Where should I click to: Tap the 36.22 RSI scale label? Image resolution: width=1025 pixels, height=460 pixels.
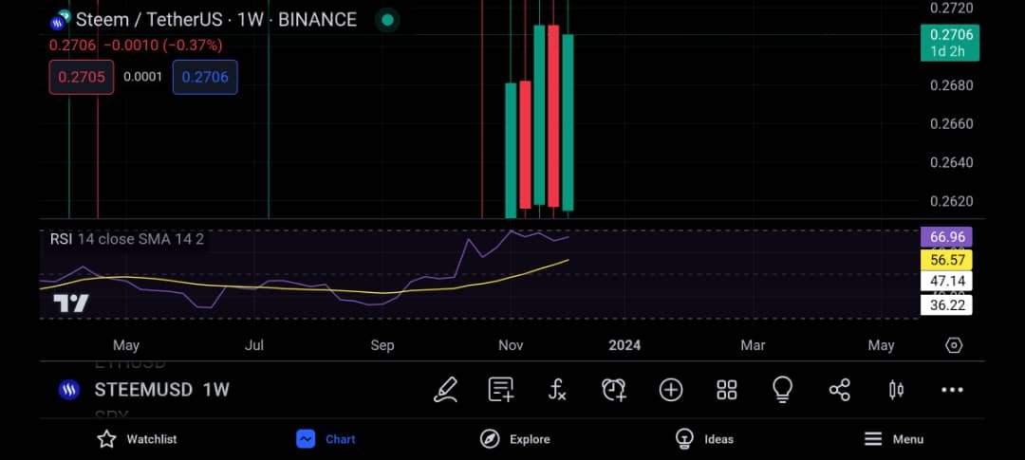point(946,305)
